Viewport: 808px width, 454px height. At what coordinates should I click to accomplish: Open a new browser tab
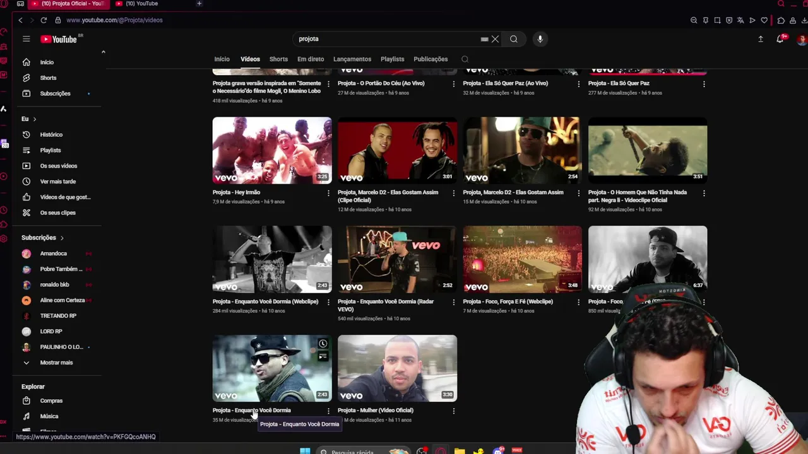199,4
